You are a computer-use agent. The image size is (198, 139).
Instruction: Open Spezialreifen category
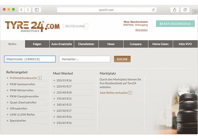[18, 121]
